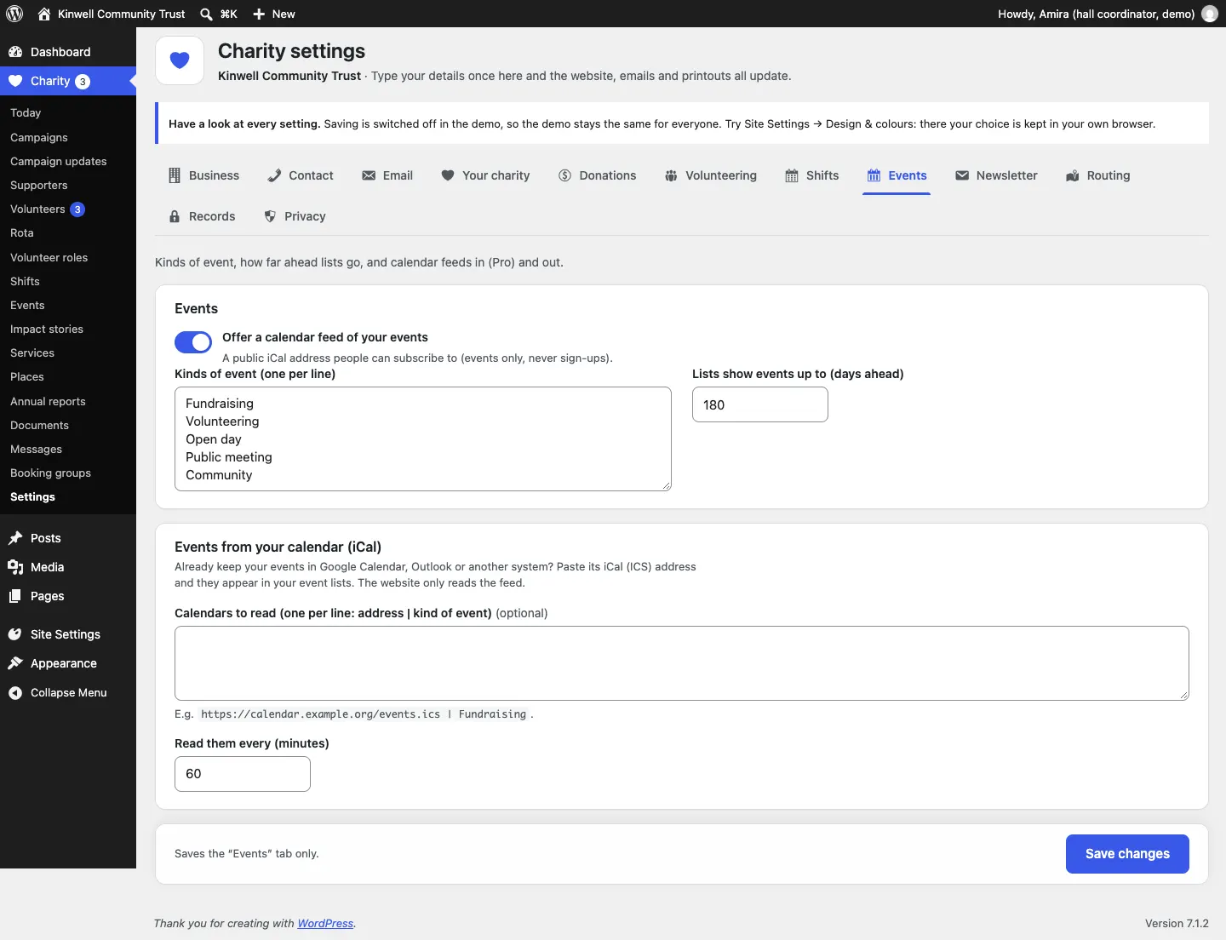The height and width of the screenshot is (940, 1226).
Task: Click the Calendars to read textarea
Action: coord(682,663)
